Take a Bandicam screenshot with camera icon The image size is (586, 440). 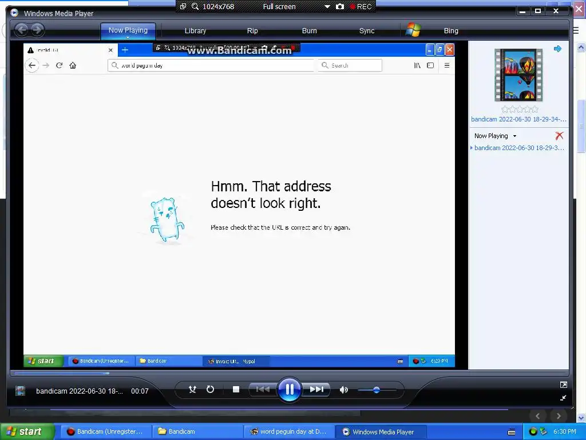(x=340, y=6)
